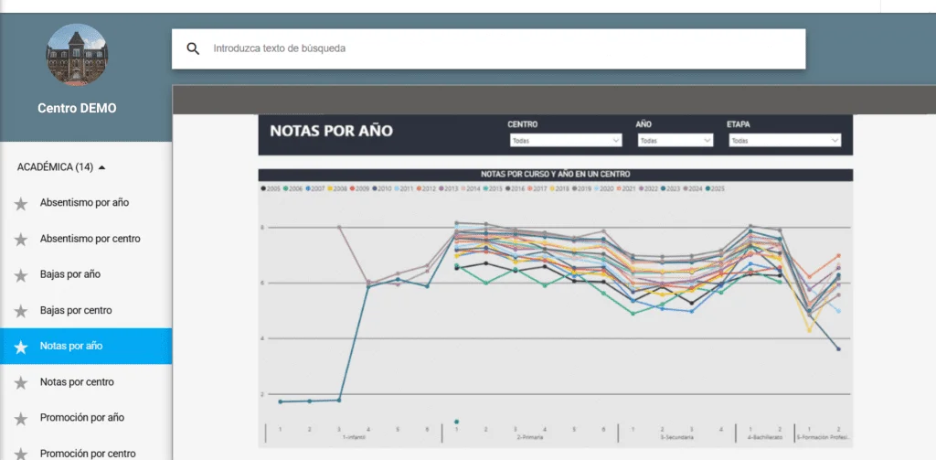Favorite the Bajas por año item
This screenshot has width=936, height=460.
click(x=21, y=275)
